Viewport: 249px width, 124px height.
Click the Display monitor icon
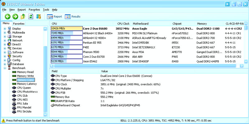(10, 29)
